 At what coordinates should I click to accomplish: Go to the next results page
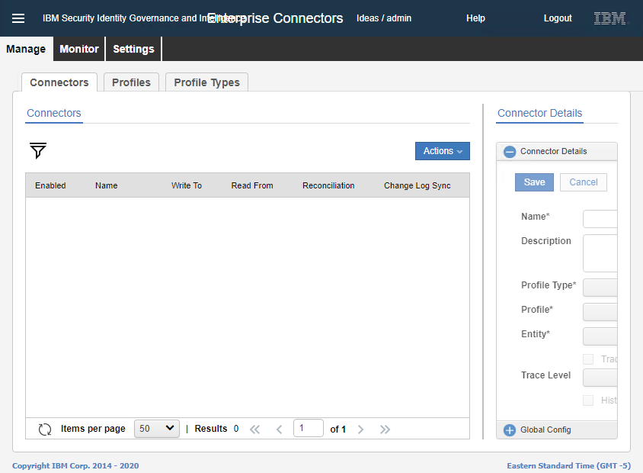(361, 430)
